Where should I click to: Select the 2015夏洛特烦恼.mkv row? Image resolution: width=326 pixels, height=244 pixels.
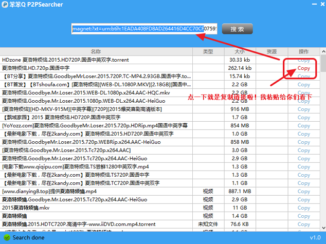160,208
